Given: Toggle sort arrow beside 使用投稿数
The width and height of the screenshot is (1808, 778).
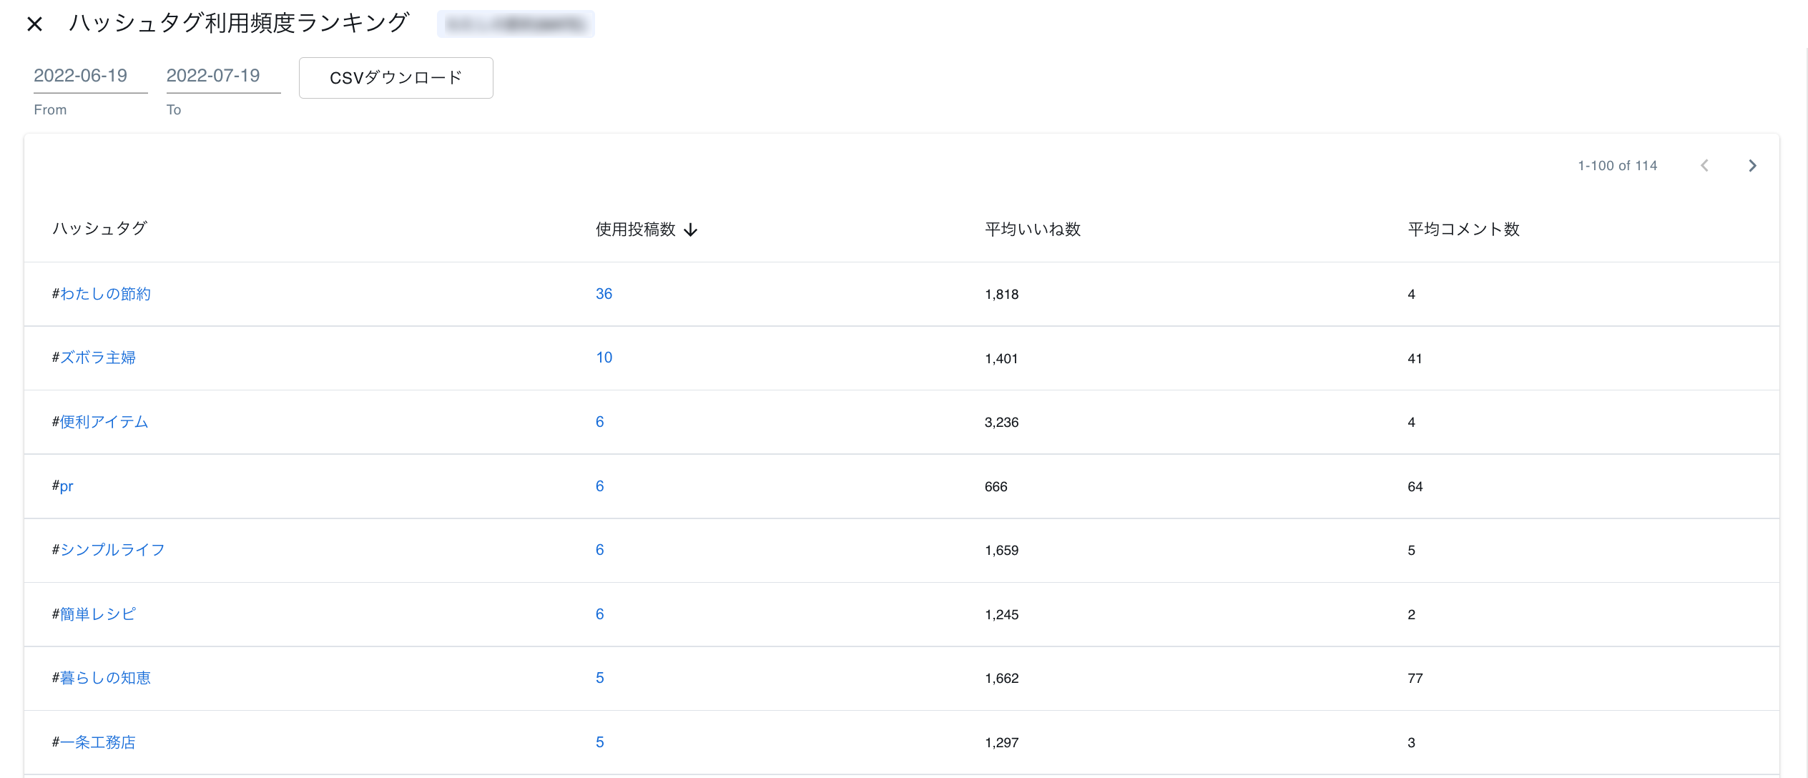Looking at the screenshot, I should pos(690,230).
